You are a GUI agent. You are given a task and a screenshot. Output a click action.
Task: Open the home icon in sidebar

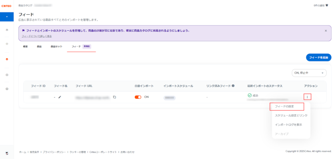(7, 30)
